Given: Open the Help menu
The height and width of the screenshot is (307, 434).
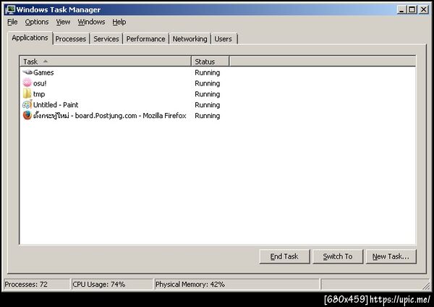Looking at the screenshot, I should point(119,22).
